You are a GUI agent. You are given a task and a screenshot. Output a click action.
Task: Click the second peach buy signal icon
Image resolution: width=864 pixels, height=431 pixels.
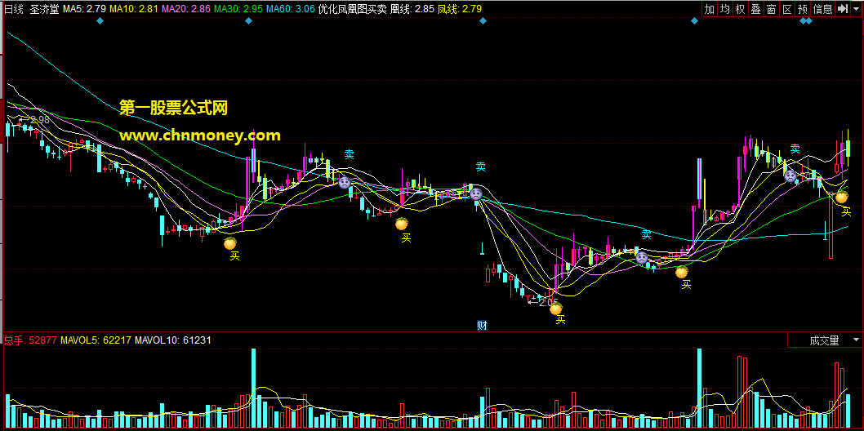(x=402, y=224)
